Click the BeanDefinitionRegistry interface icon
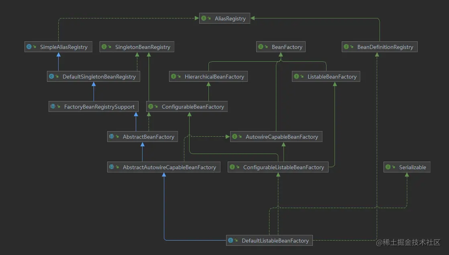Viewport: 449px width, 255px height. tap(346, 47)
